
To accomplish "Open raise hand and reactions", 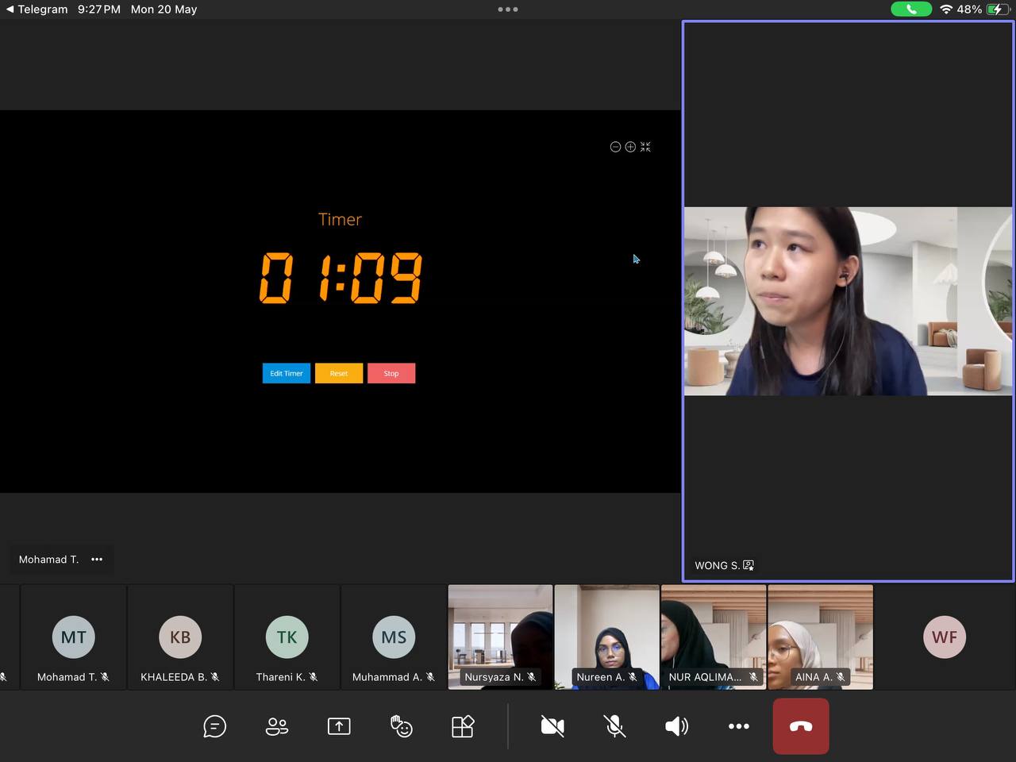I will (401, 726).
